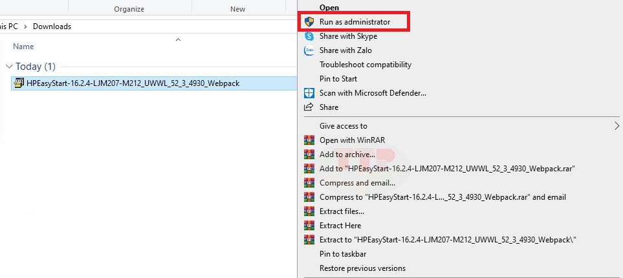Click the Zalo icon in context menu
The height and width of the screenshot is (278, 623).
(x=309, y=50)
